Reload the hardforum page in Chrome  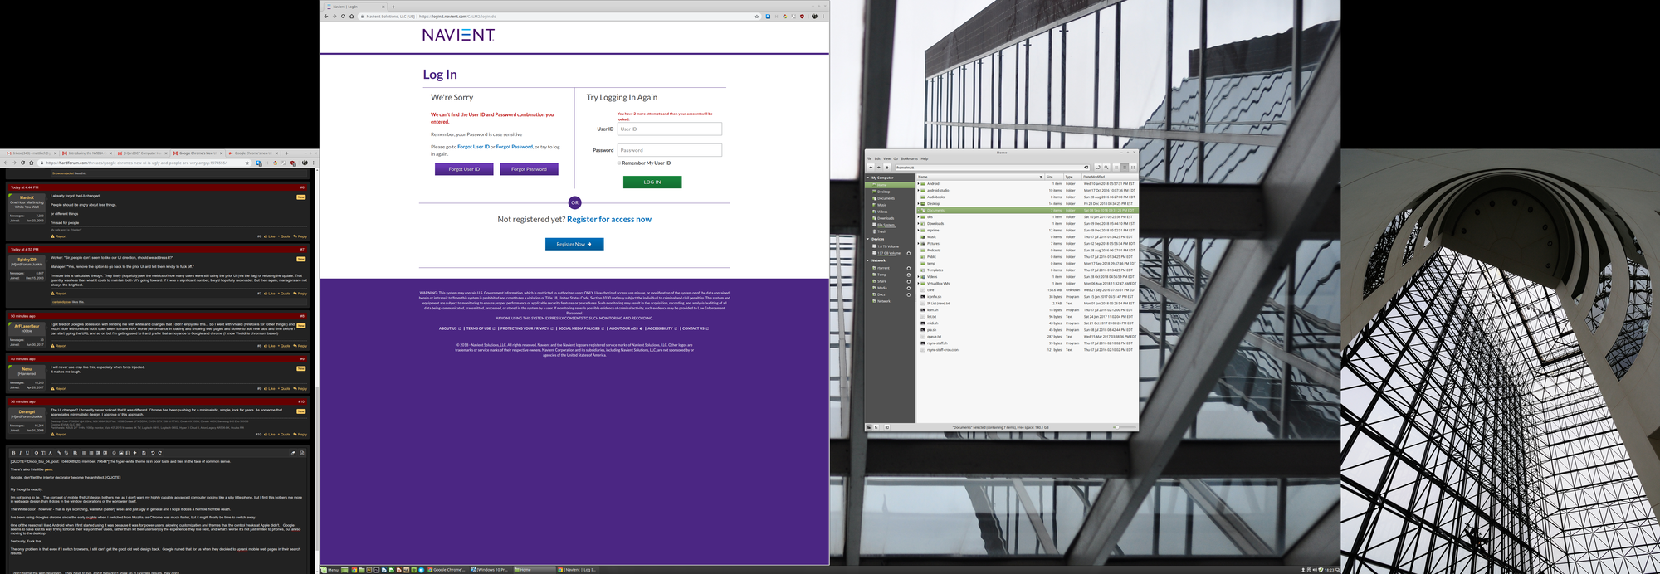click(22, 163)
